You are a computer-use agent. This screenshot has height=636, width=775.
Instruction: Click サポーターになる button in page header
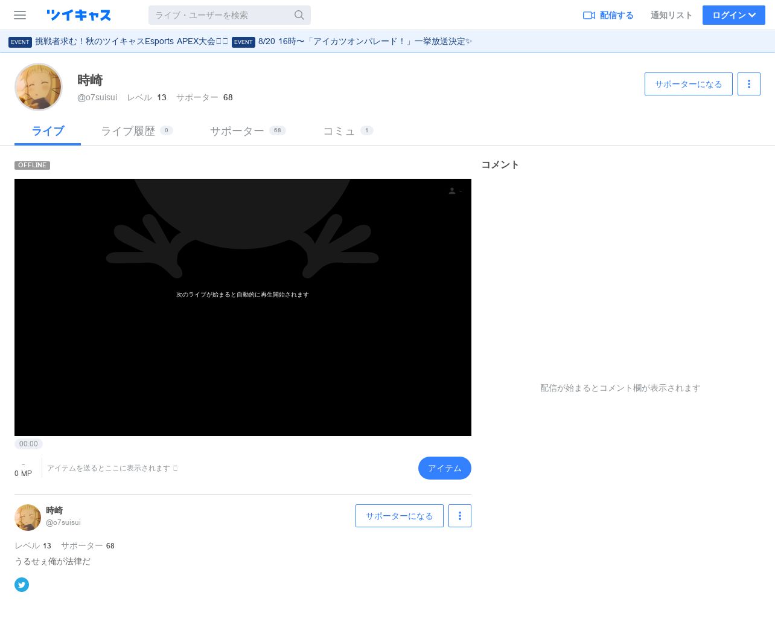(689, 84)
